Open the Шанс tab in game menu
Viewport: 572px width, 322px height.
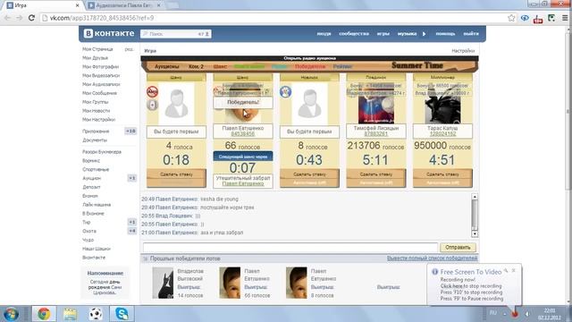220,66
